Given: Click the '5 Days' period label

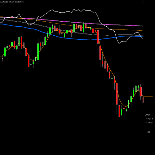Looking at the screenshot, I should pyautogui.click(x=150, y=123).
